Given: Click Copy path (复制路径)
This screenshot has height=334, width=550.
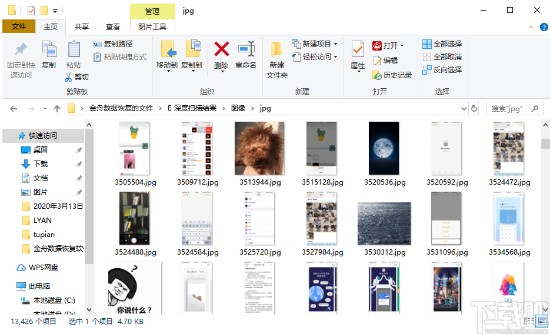Looking at the screenshot, I should tap(112, 44).
